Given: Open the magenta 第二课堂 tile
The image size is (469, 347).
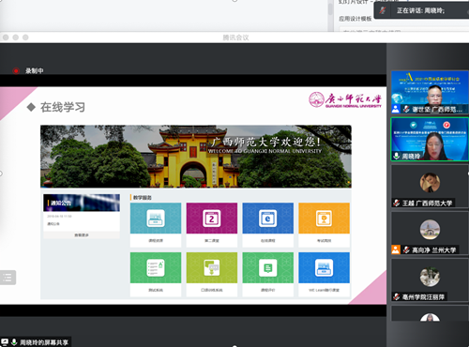Looking at the screenshot, I should (212, 224).
